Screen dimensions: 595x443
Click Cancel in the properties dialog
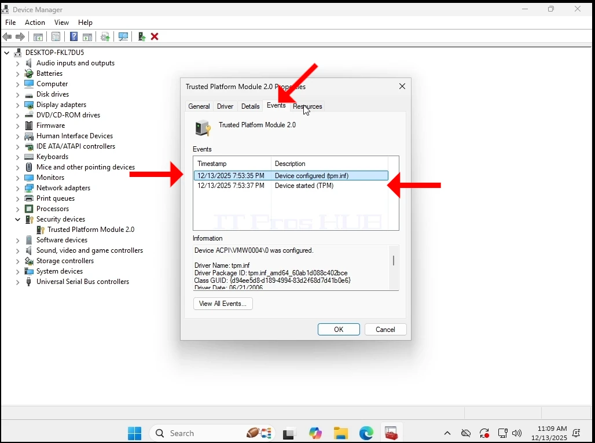pos(385,329)
